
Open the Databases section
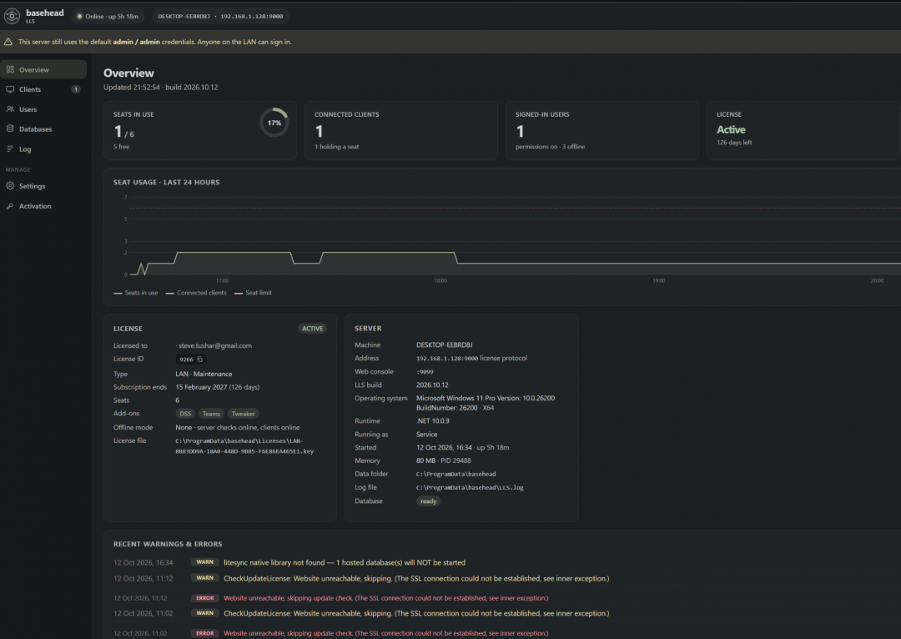coord(43,128)
